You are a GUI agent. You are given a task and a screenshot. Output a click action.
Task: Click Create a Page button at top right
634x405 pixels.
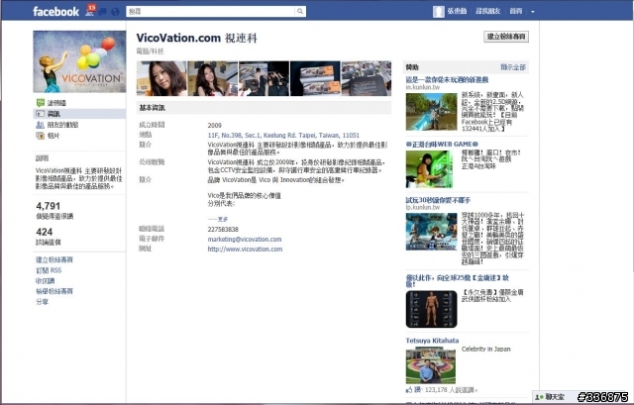point(506,37)
